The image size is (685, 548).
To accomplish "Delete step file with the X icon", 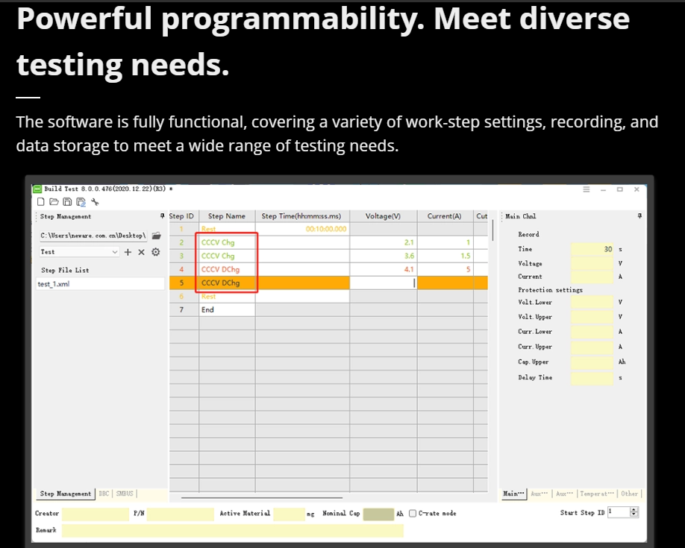I will [x=141, y=252].
